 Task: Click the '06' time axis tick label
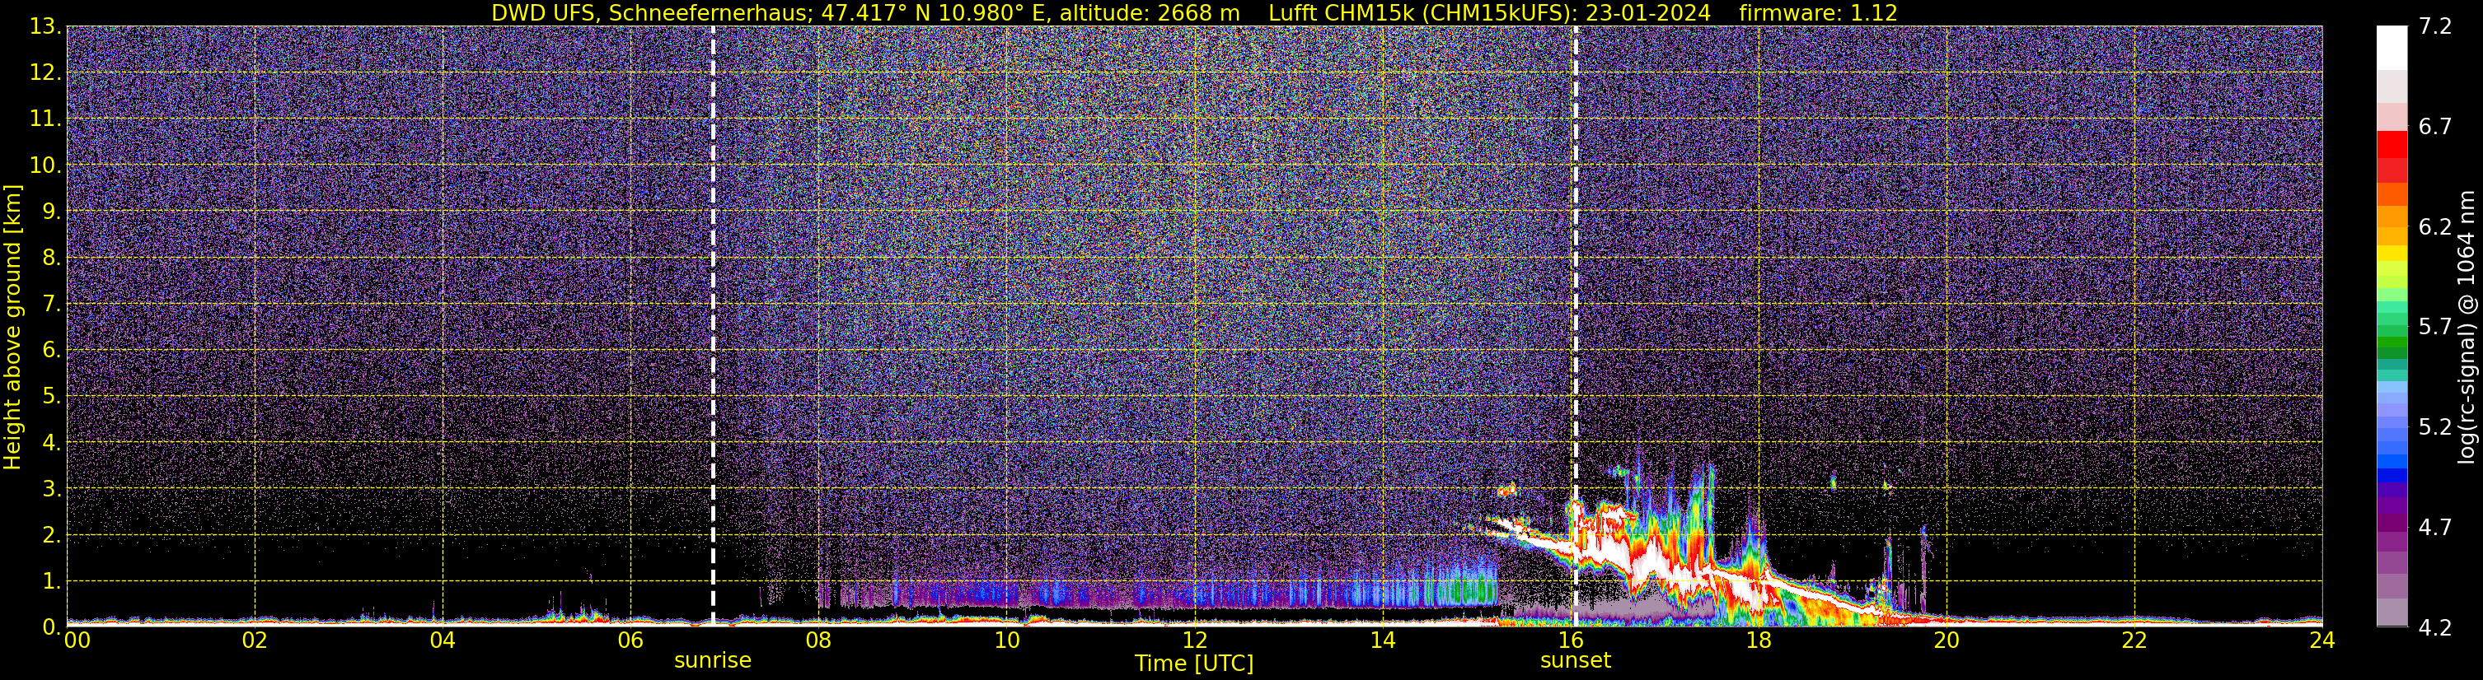point(630,640)
